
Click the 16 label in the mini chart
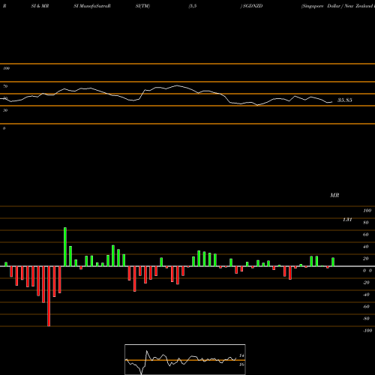point(241,364)
